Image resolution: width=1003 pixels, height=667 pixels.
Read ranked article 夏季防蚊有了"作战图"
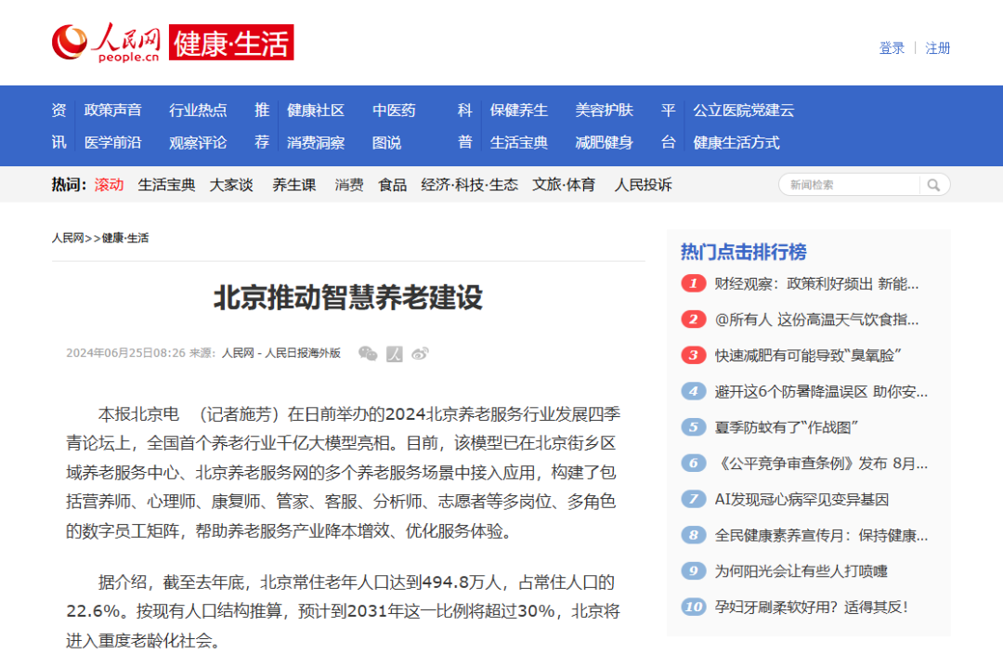(786, 427)
